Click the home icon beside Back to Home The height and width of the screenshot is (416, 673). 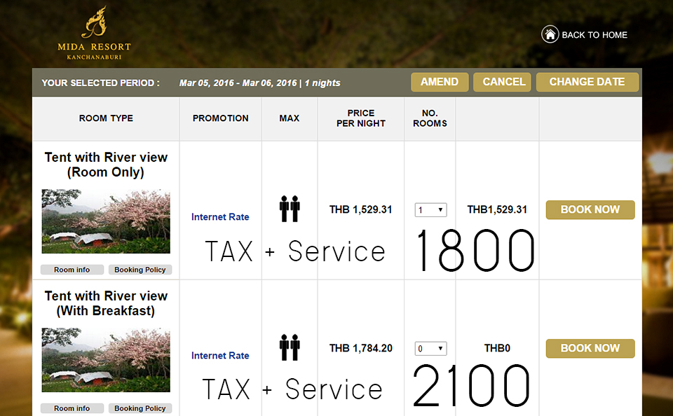[x=550, y=34]
